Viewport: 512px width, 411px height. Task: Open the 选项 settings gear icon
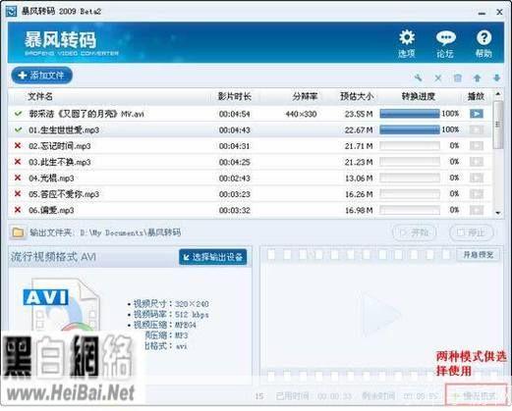coord(407,43)
